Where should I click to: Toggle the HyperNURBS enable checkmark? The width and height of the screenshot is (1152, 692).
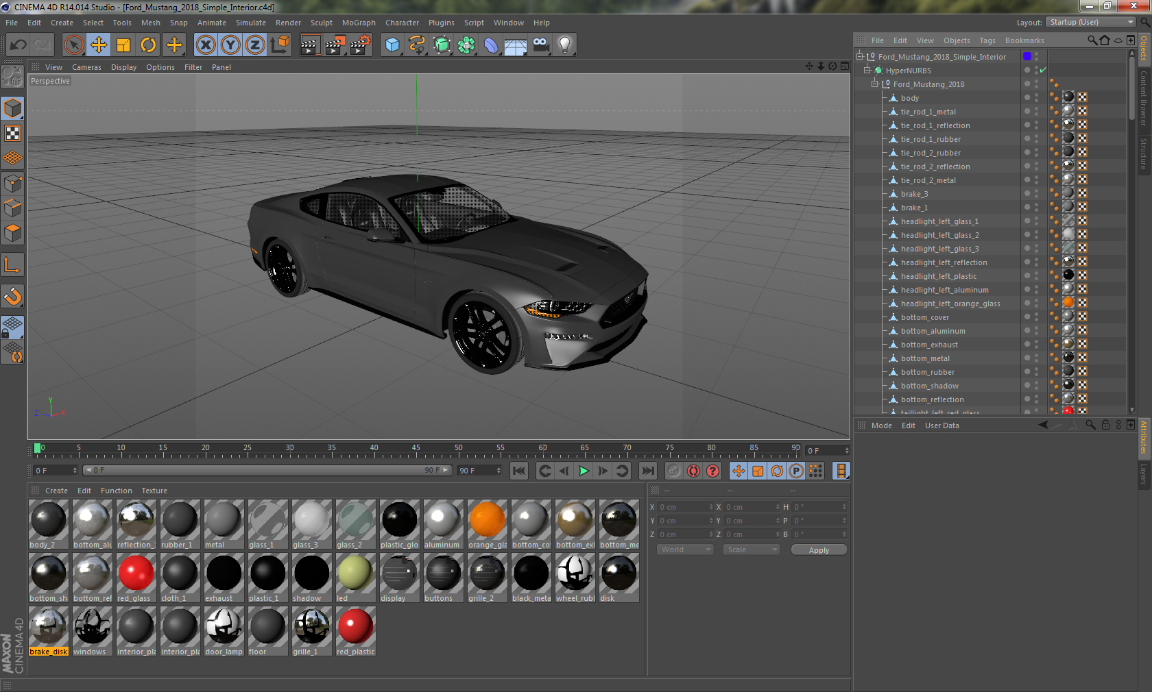1043,71
